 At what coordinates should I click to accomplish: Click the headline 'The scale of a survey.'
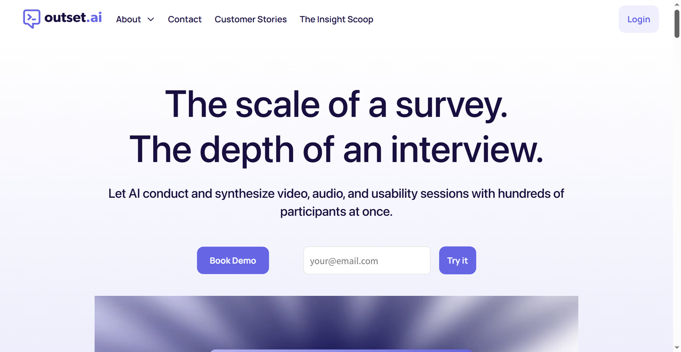click(336, 103)
